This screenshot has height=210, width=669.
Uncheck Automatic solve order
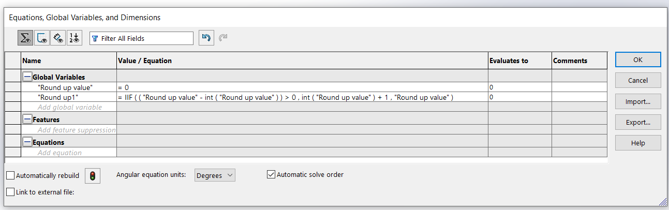(271, 174)
